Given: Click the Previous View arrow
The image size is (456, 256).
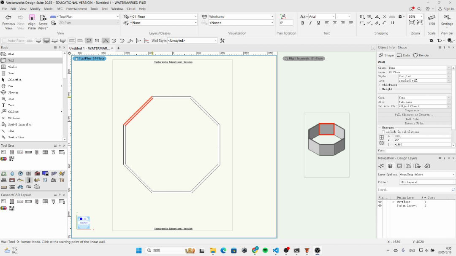Looking at the screenshot, I should [8, 18].
